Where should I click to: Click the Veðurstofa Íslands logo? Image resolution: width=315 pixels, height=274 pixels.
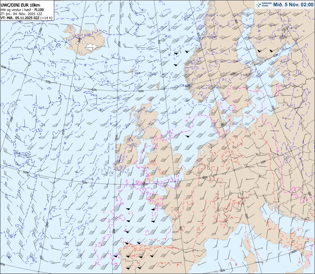click(x=264, y=4)
